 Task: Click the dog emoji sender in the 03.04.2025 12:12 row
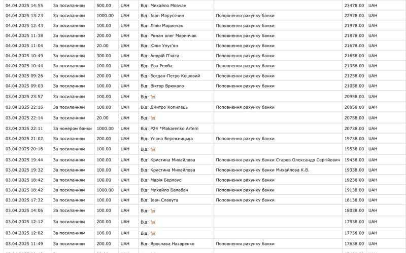coord(153,222)
